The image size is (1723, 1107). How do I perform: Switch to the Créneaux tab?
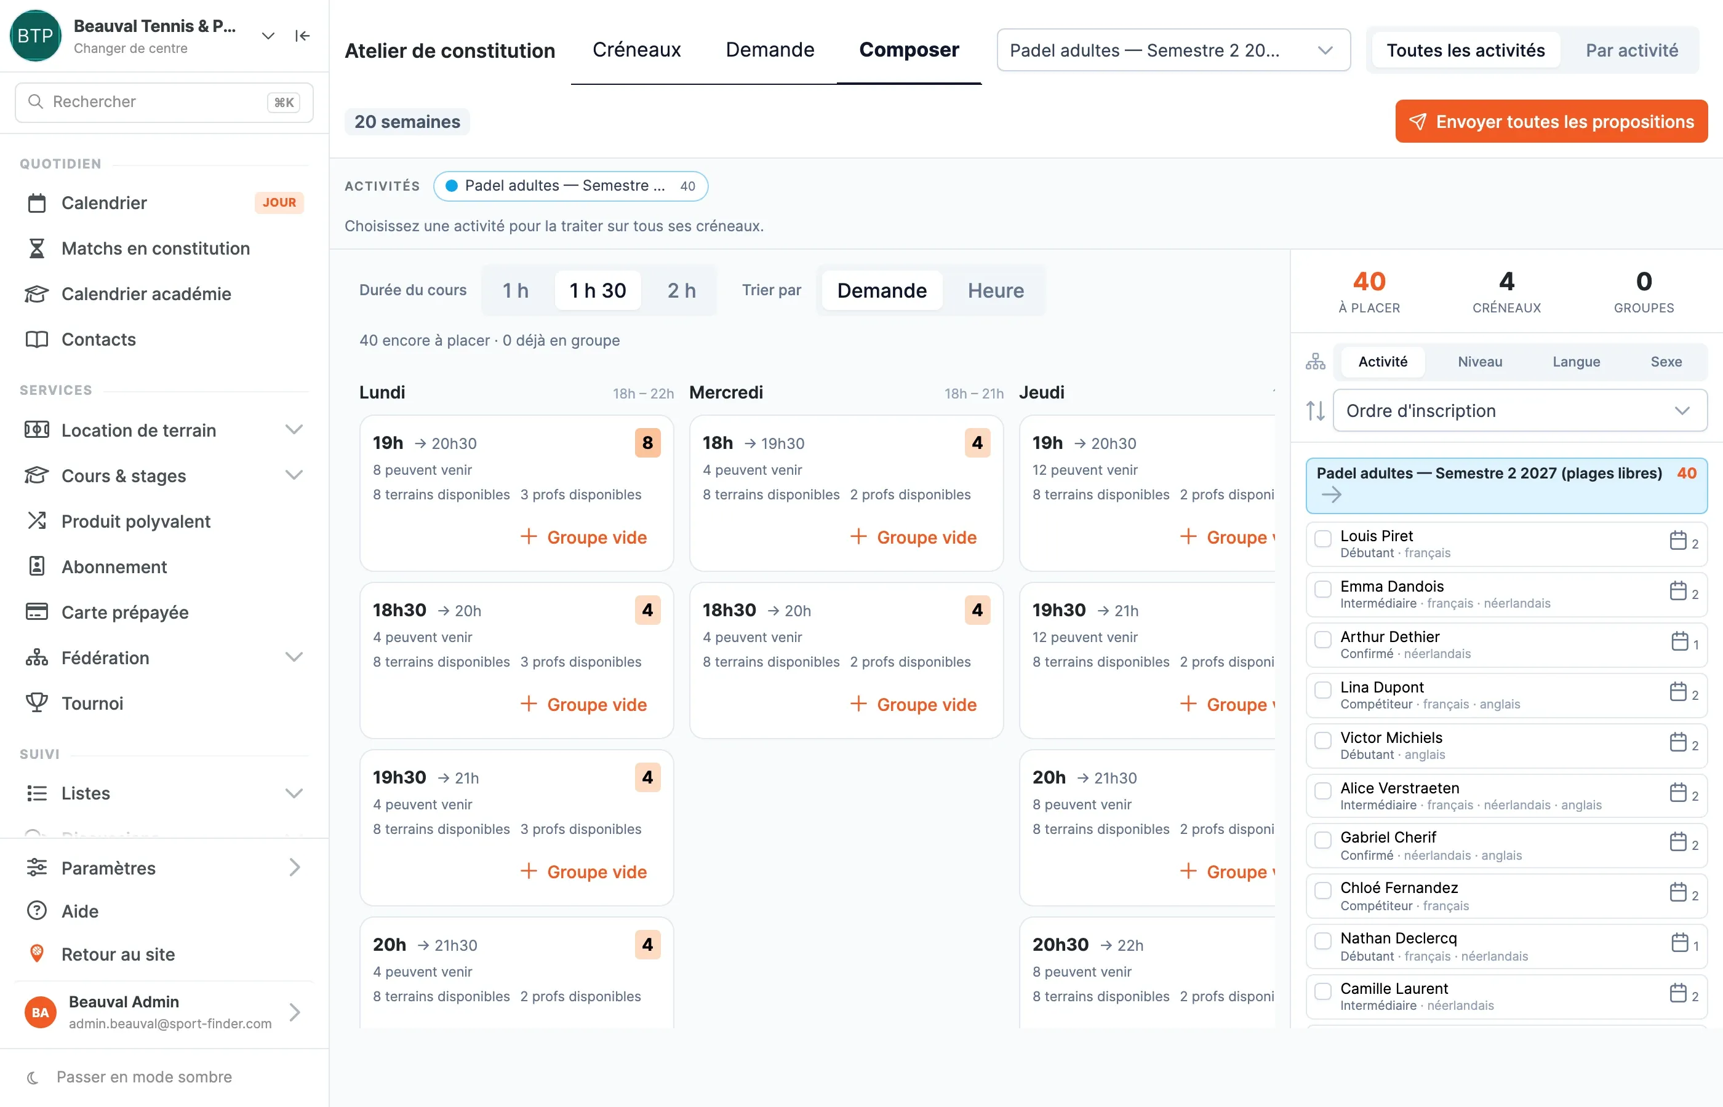(x=636, y=50)
